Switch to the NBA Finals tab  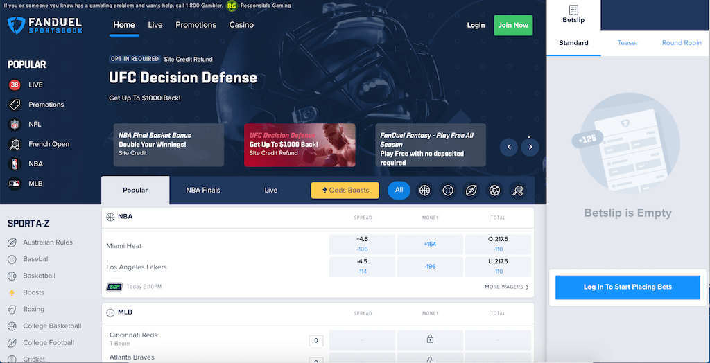click(203, 190)
